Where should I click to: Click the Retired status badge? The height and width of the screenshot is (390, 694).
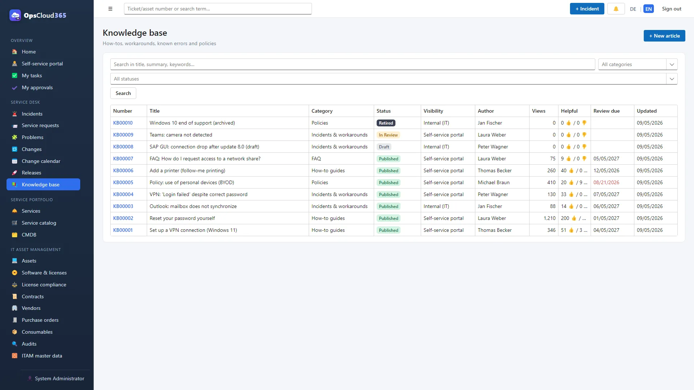point(386,123)
